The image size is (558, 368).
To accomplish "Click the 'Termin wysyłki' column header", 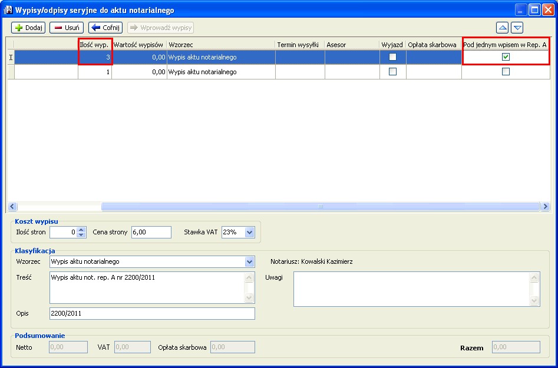I will coord(299,44).
